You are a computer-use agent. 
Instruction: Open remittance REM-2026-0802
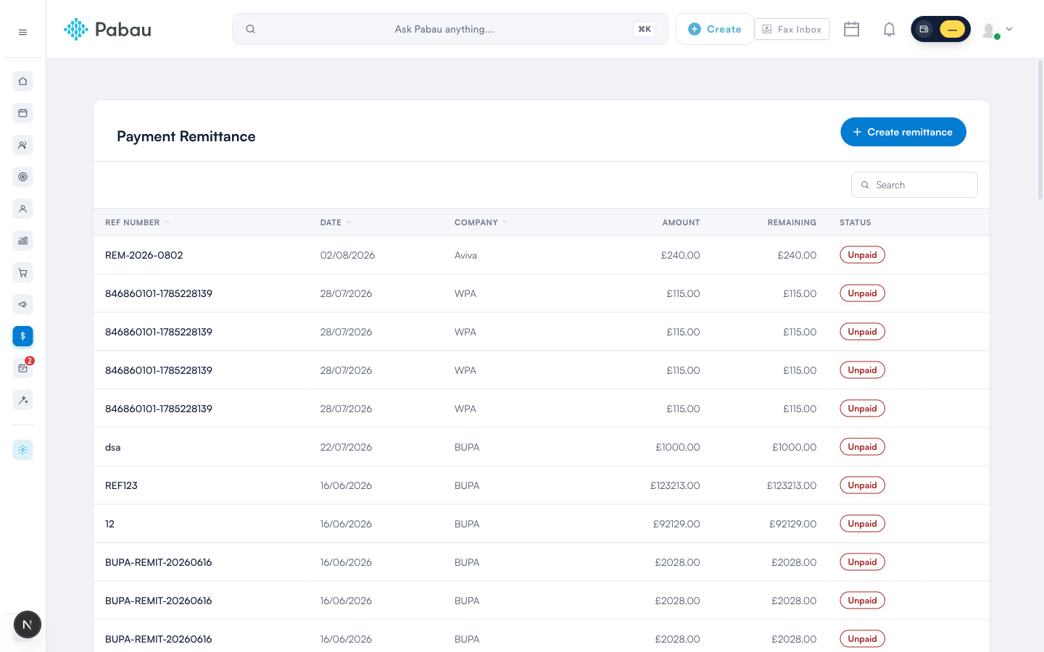[144, 255]
